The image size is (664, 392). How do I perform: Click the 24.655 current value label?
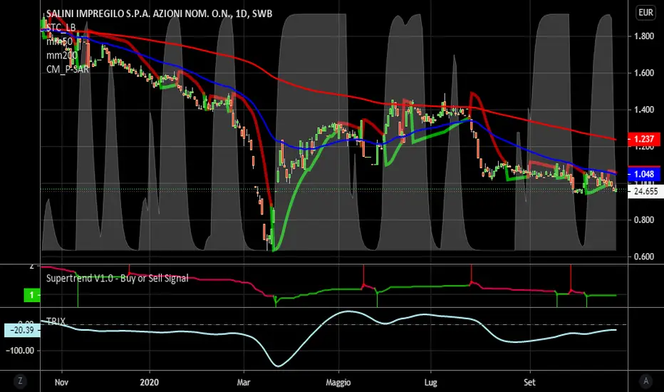click(644, 192)
